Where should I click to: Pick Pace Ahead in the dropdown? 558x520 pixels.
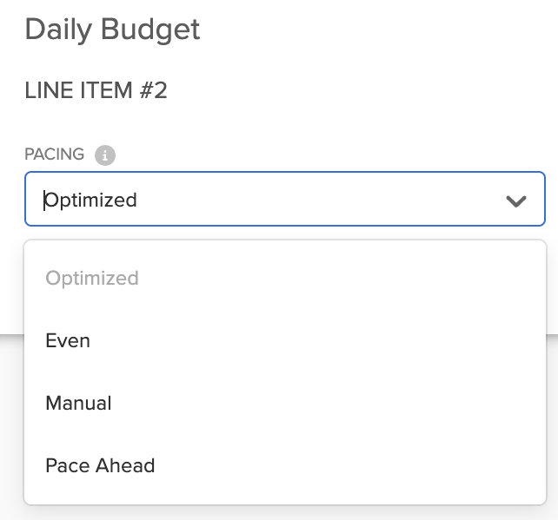coord(100,465)
